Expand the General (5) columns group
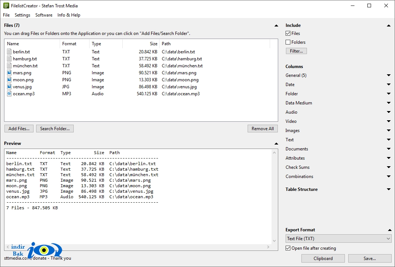The image size is (395, 267). click(388, 75)
